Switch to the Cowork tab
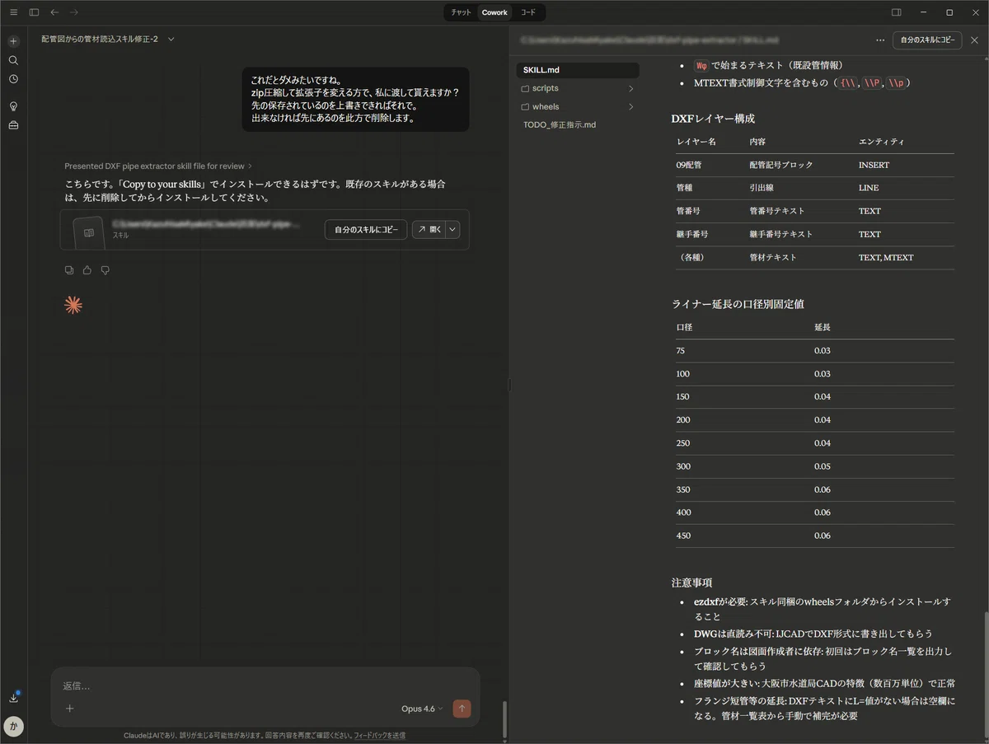 [x=494, y=12]
